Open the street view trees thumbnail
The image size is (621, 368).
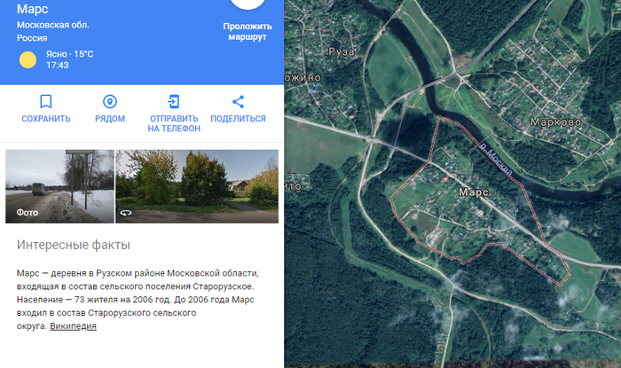coord(197,186)
